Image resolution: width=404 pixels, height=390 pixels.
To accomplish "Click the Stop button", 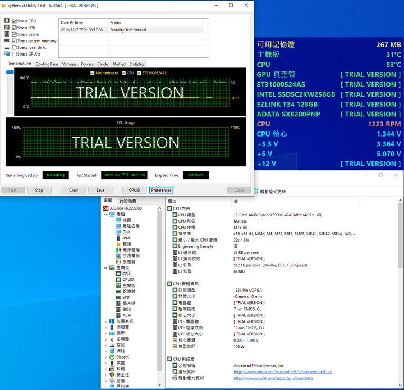I will pyautogui.click(x=39, y=191).
